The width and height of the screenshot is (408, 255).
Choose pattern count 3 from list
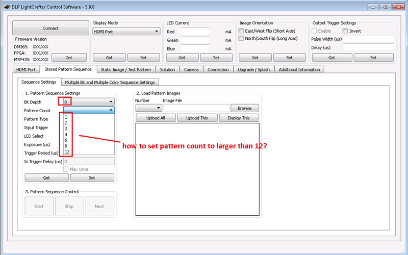coord(89,129)
